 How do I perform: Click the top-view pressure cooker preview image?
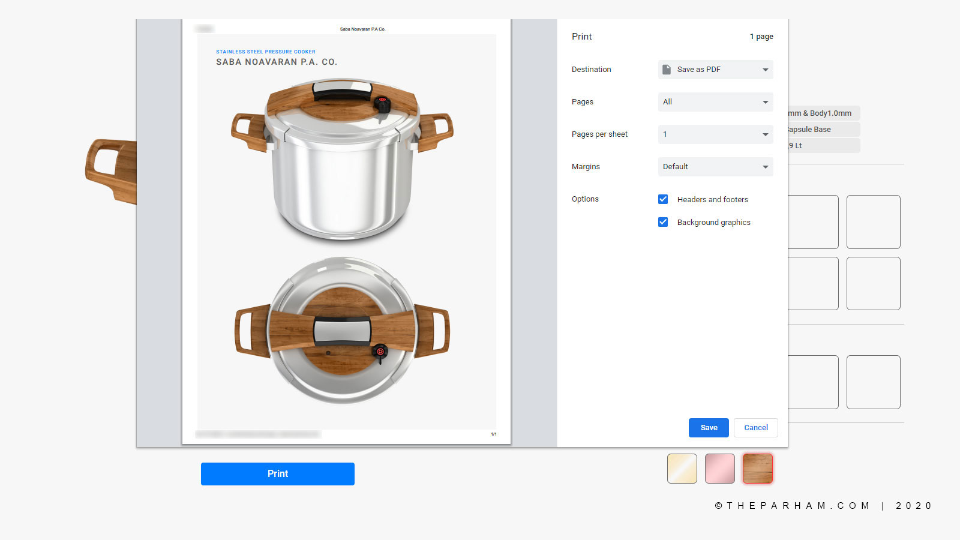342,331
